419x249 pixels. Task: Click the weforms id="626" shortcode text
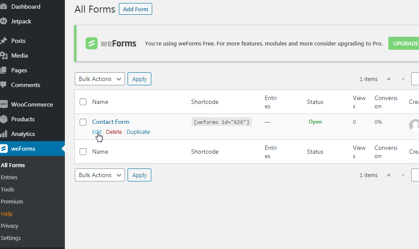(x=221, y=122)
